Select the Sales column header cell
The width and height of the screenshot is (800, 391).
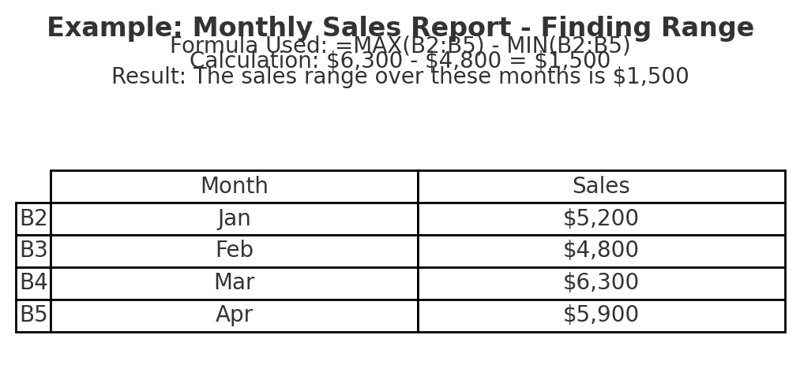click(602, 186)
